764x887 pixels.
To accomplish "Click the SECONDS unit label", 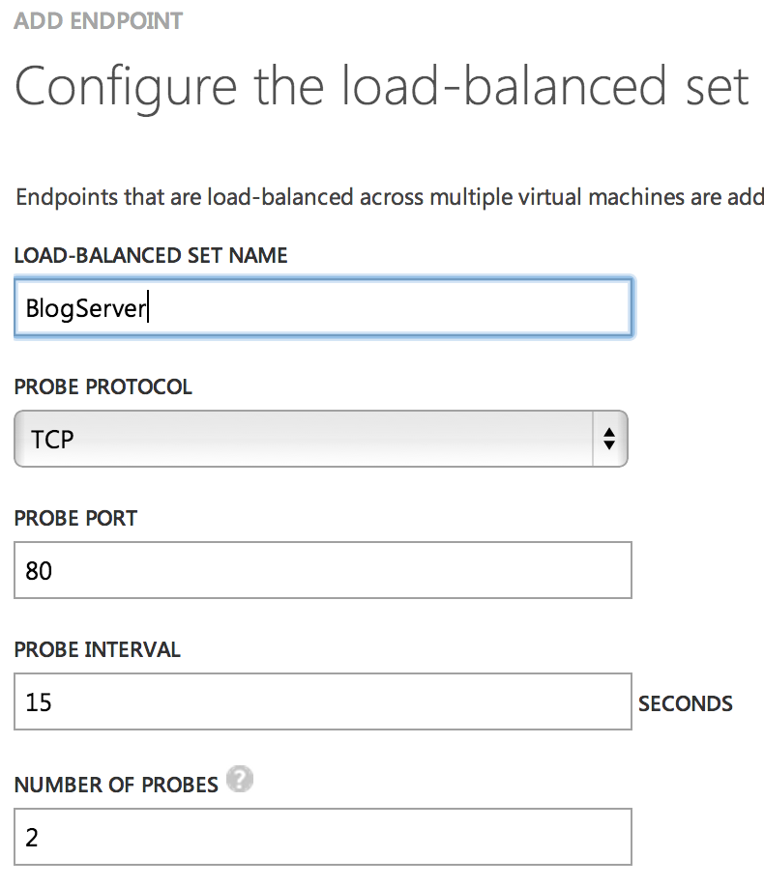I will [x=685, y=703].
